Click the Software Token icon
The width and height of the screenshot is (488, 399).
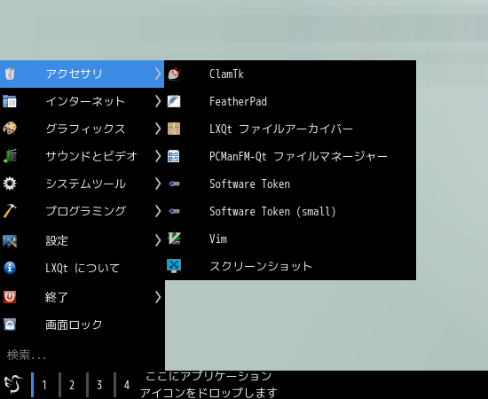click(174, 184)
